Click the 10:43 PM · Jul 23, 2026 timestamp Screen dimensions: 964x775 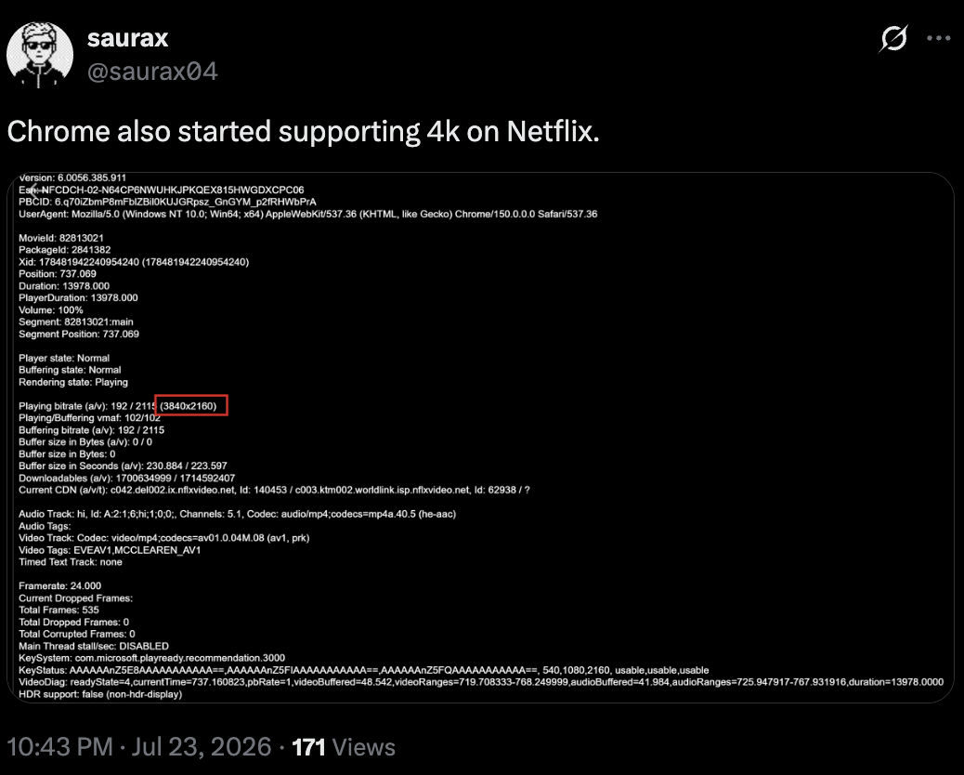[139, 747]
